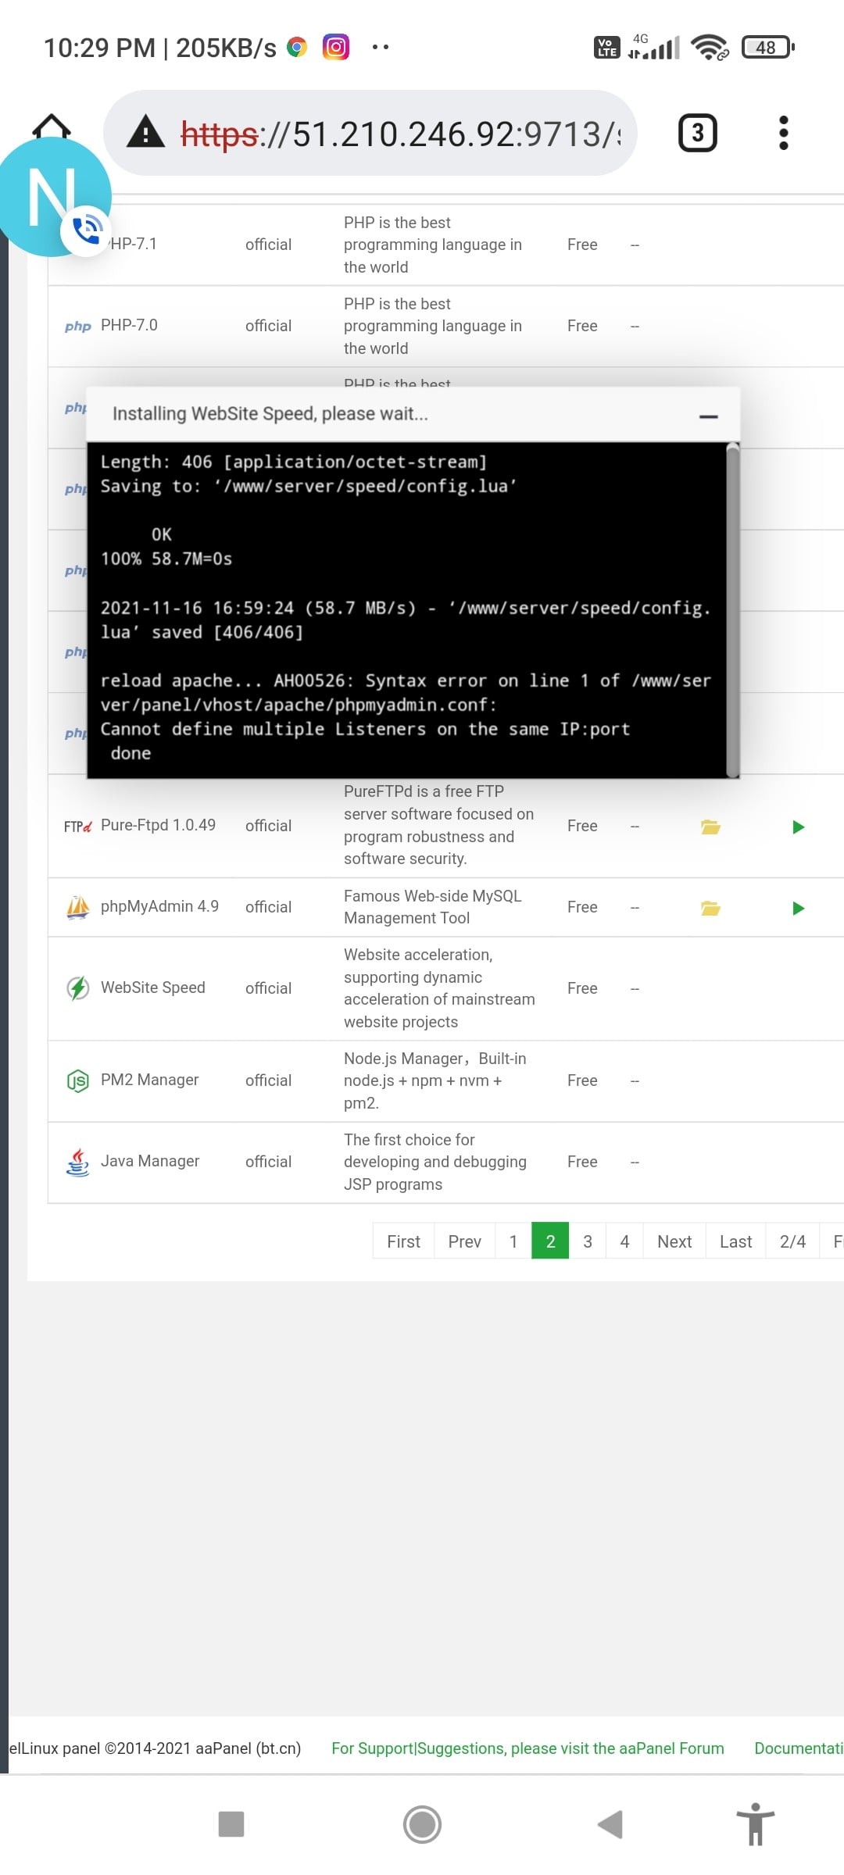844x1875 pixels.
Task: Tap the floating N call bubble
Action: pos(53,197)
